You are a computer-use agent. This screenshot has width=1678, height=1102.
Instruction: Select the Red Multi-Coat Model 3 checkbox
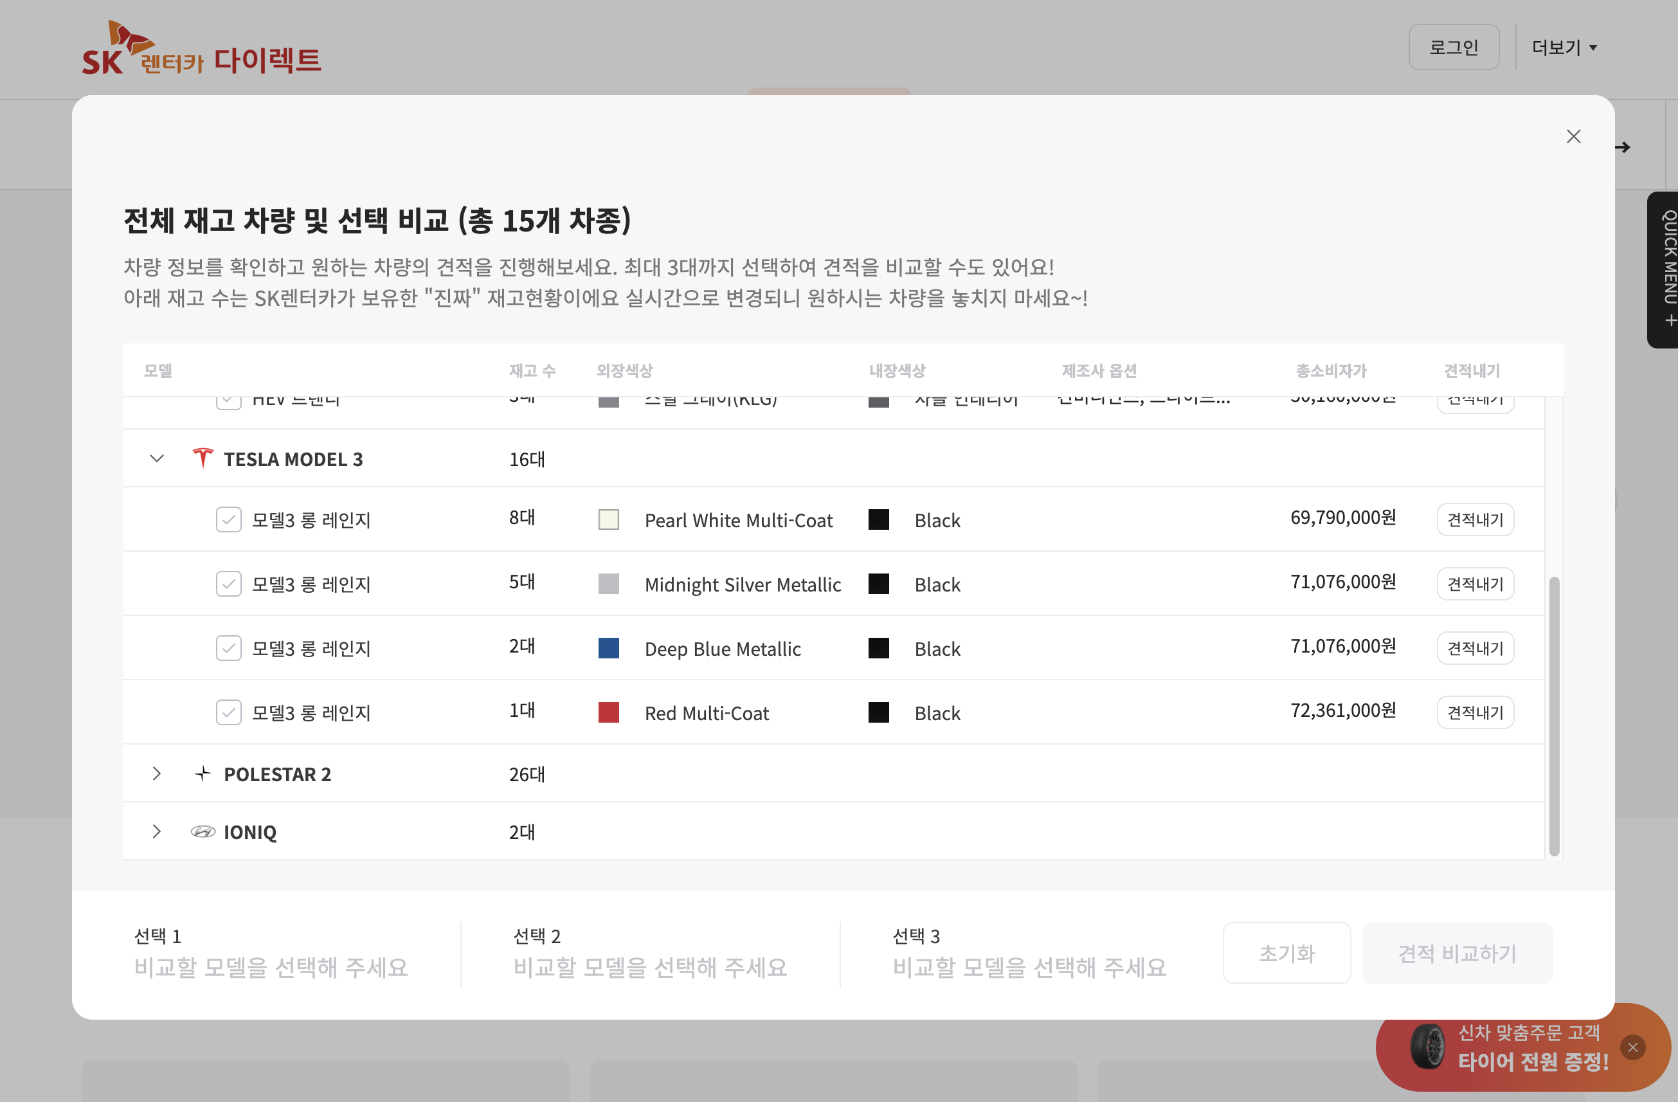228,712
